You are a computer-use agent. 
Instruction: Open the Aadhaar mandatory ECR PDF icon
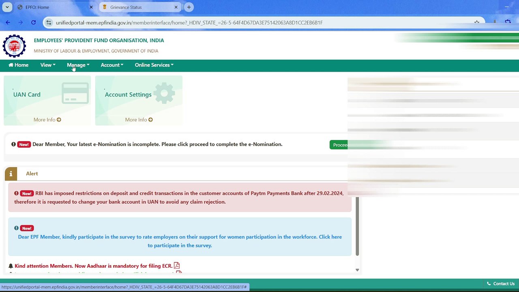pos(177,266)
